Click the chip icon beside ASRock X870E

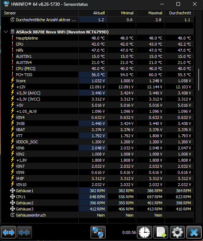13,32
